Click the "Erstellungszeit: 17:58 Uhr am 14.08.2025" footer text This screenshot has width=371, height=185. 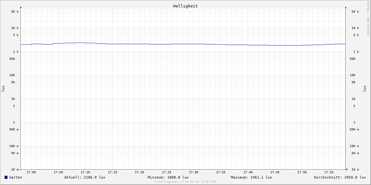tap(185, 182)
